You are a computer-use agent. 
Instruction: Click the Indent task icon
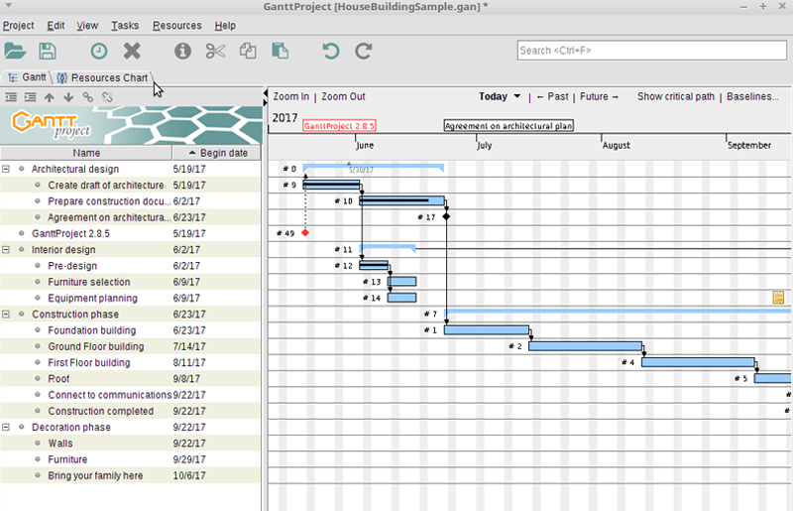[31, 97]
